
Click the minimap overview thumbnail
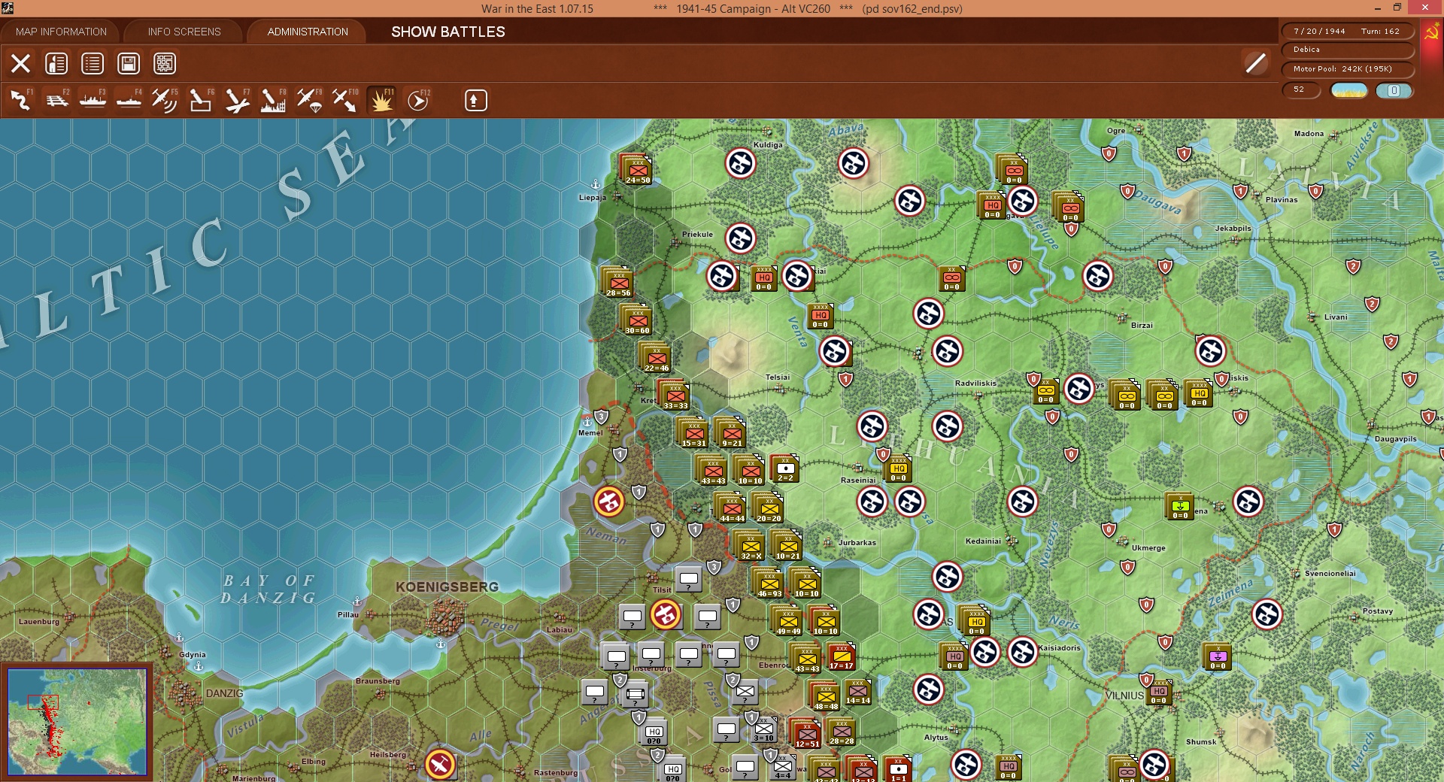click(x=77, y=722)
